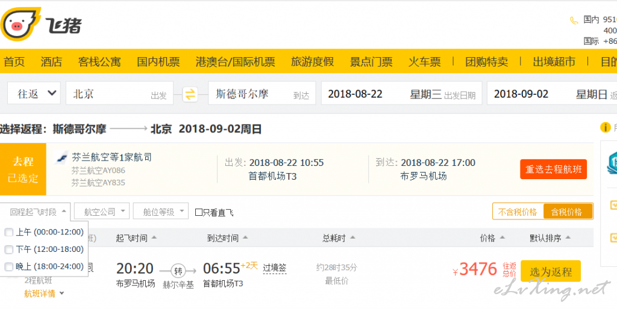Screen dimensions: 617x309
Task: Switch to 不含税价格 price view
Action: [x=518, y=212]
